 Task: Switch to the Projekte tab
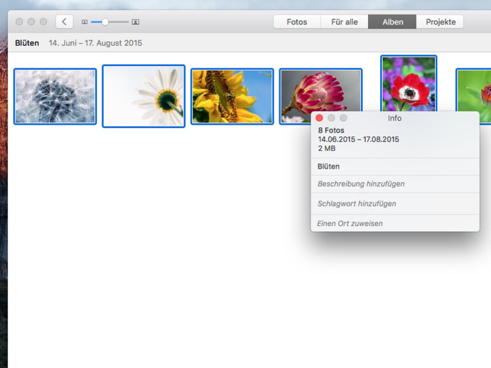[440, 22]
